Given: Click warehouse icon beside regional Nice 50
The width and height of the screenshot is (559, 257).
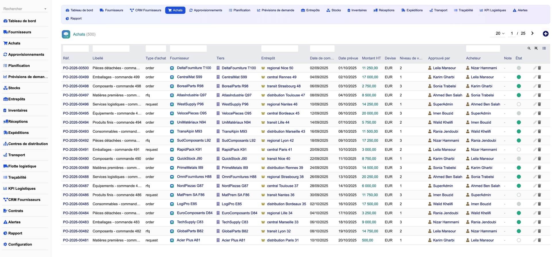Looking at the screenshot, I should click(263, 68).
